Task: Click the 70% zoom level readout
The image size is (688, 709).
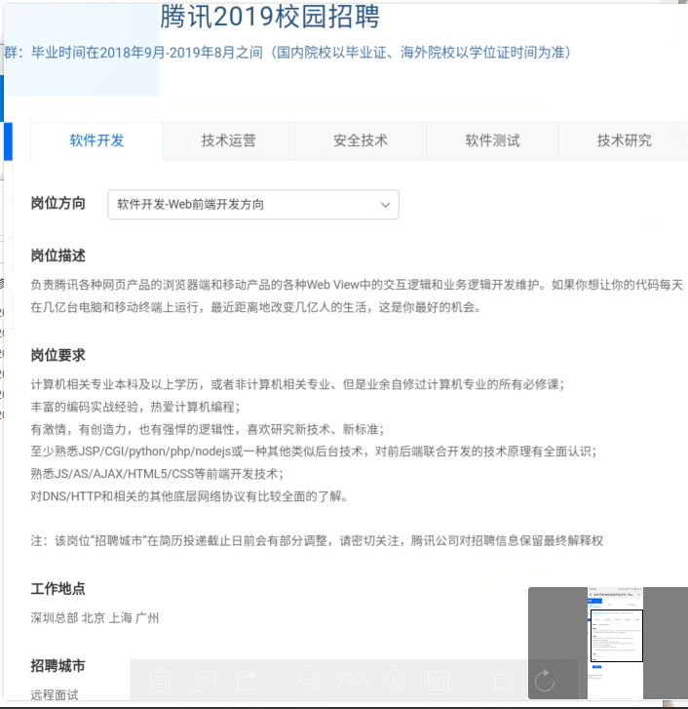Action: click(354, 679)
